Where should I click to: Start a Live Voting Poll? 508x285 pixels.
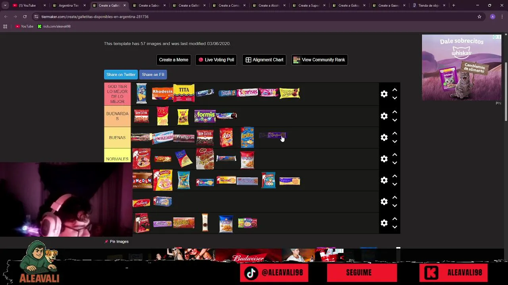point(216,60)
